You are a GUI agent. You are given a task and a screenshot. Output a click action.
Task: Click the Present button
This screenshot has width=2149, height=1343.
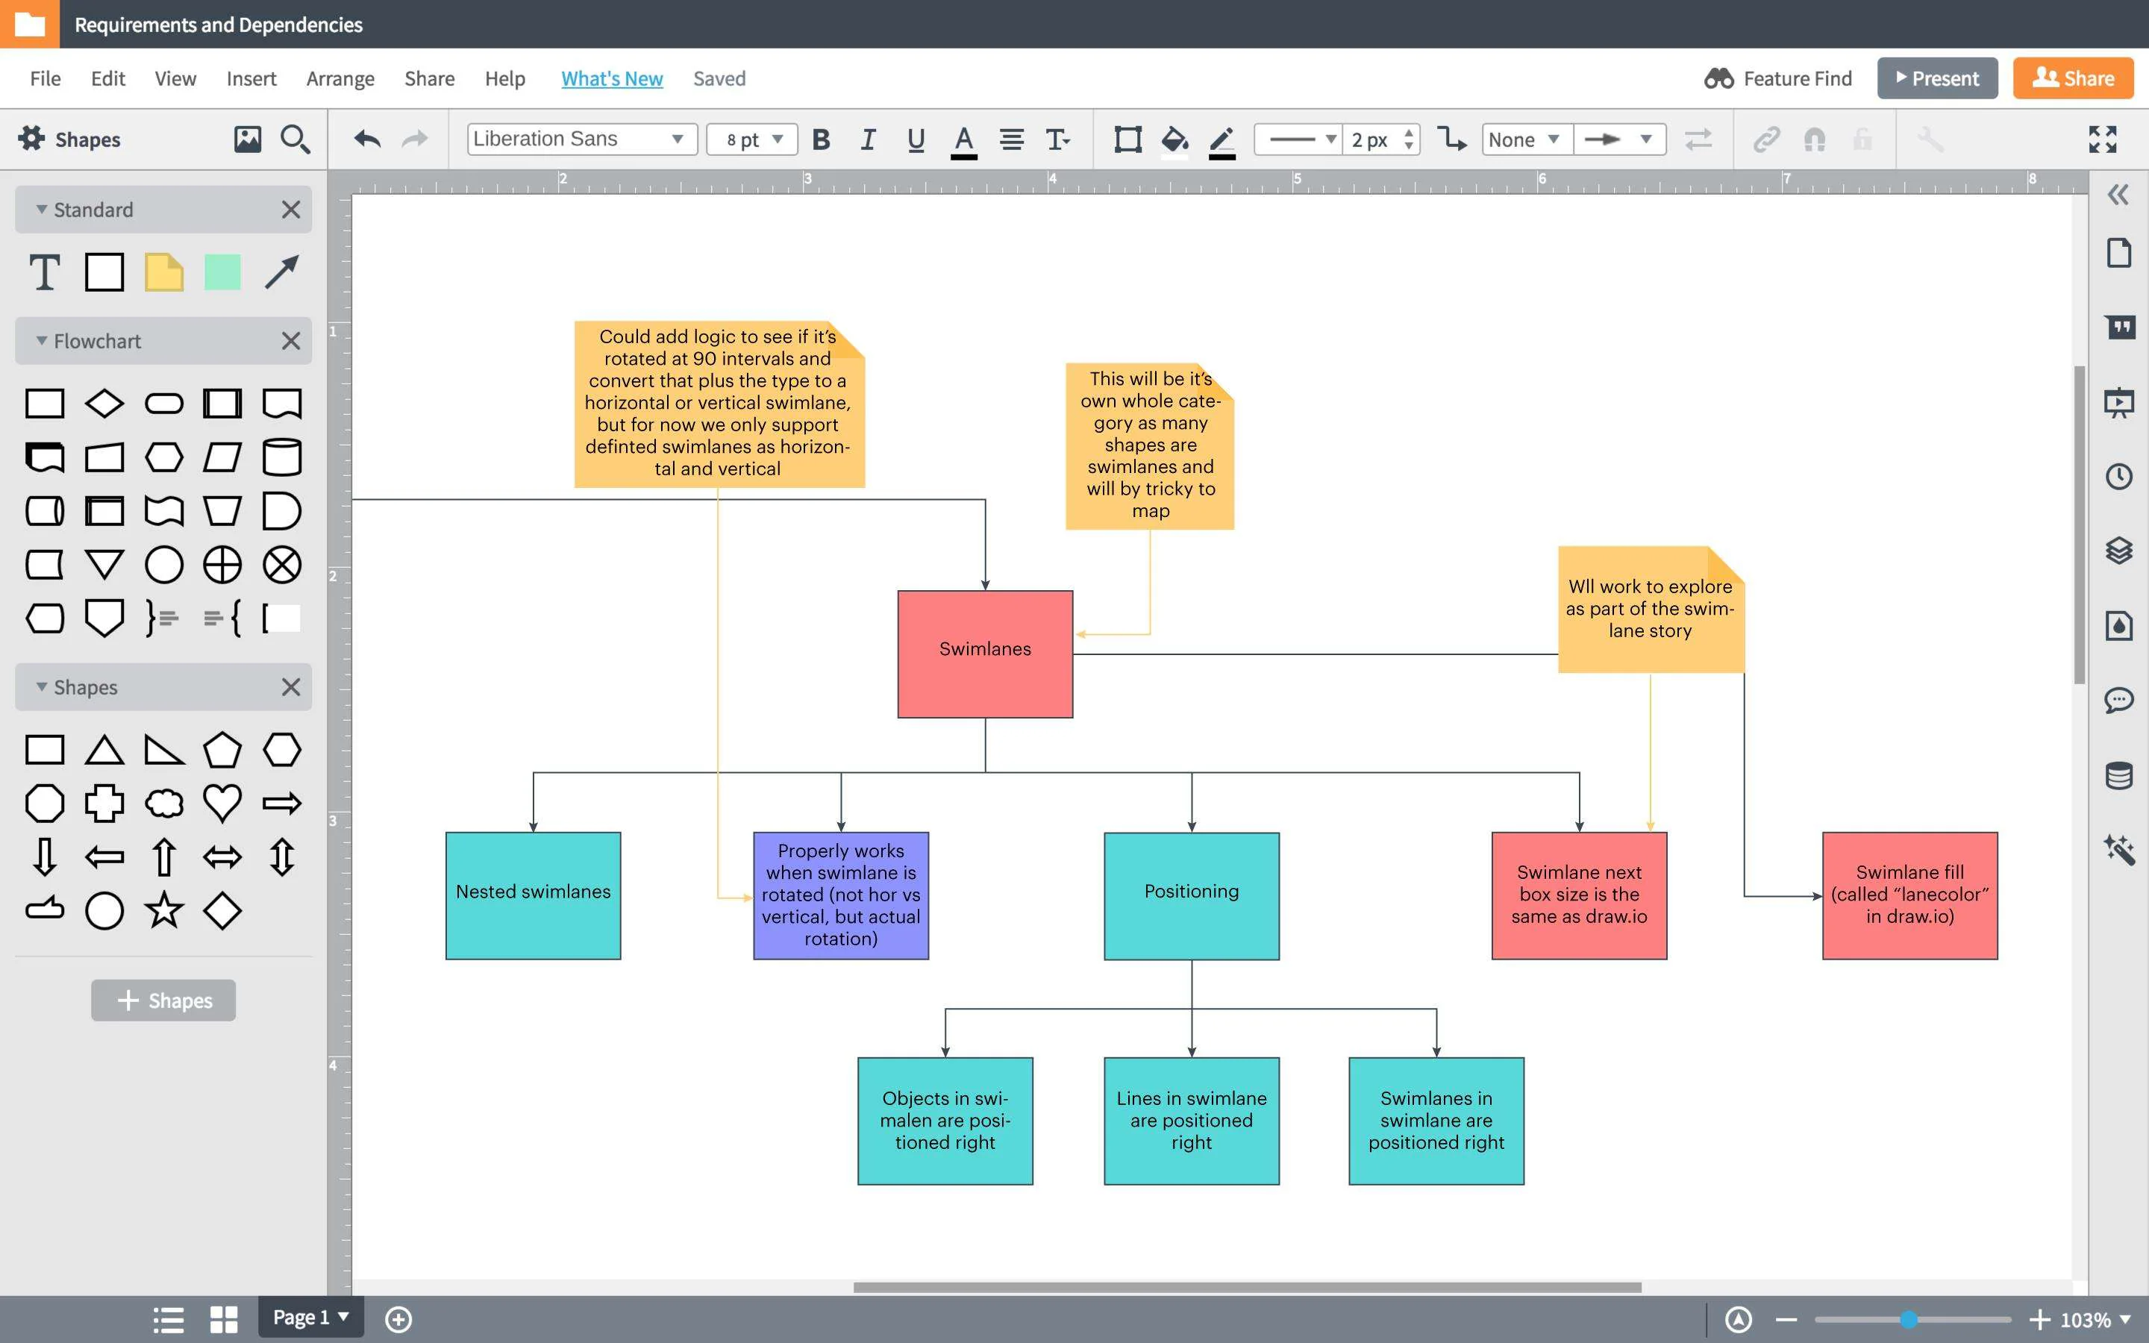coord(1937,78)
